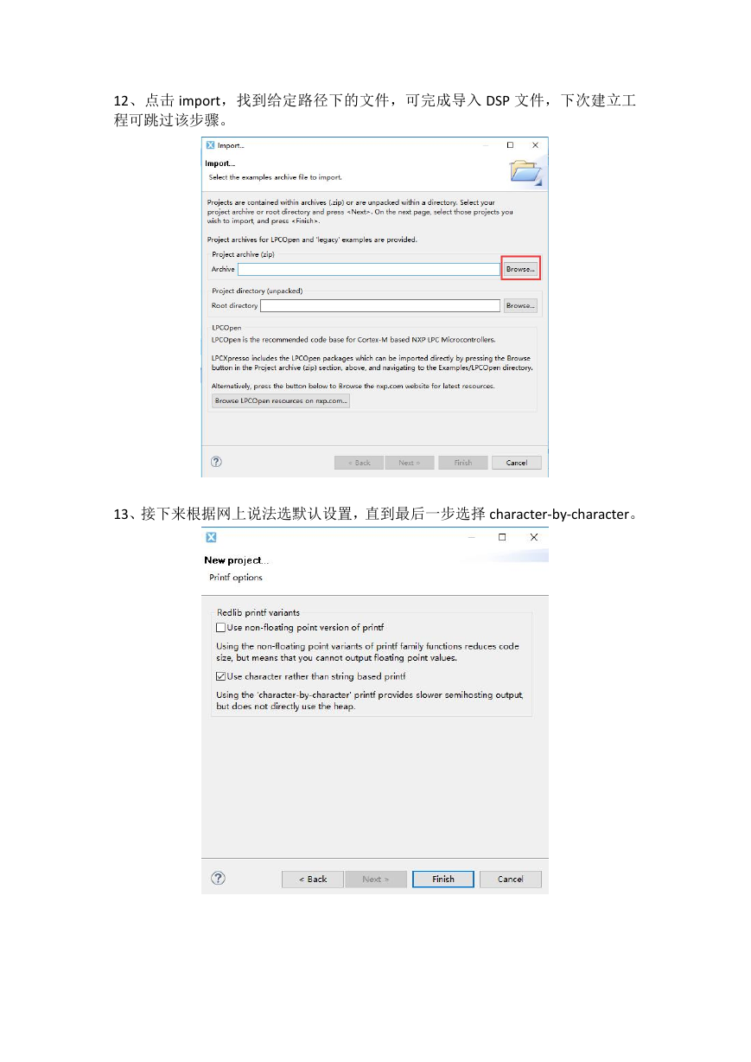Viewport: 751px width, 1062px height.
Task: Click the folder icon in Import header
Action: 525,171
